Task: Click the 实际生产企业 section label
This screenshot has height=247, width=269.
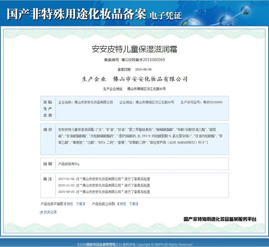Action: coord(48,109)
